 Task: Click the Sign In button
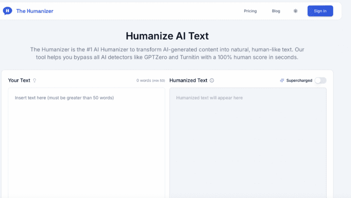(x=320, y=11)
